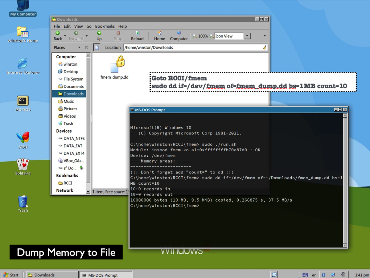370x278 pixels.
Task: Click the Home toolbar icon
Action: [x=159, y=33]
